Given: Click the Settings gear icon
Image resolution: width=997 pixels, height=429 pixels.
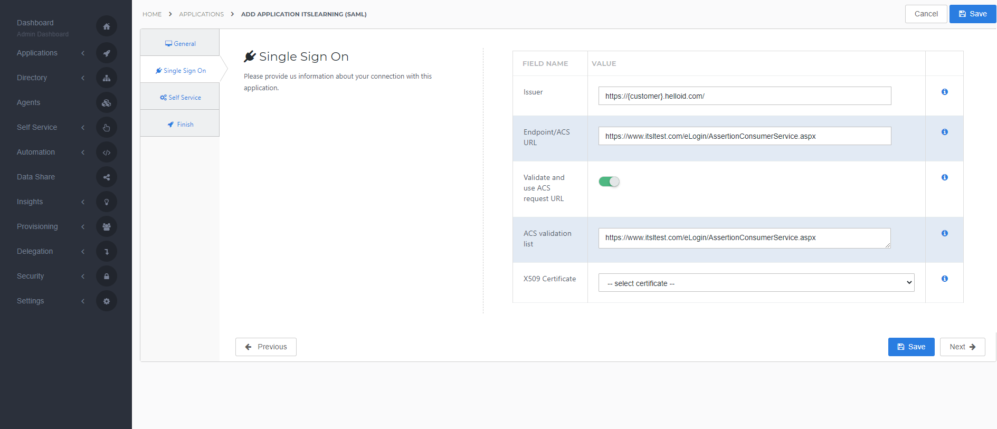Looking at the screenshot, I should click(107, 301).
